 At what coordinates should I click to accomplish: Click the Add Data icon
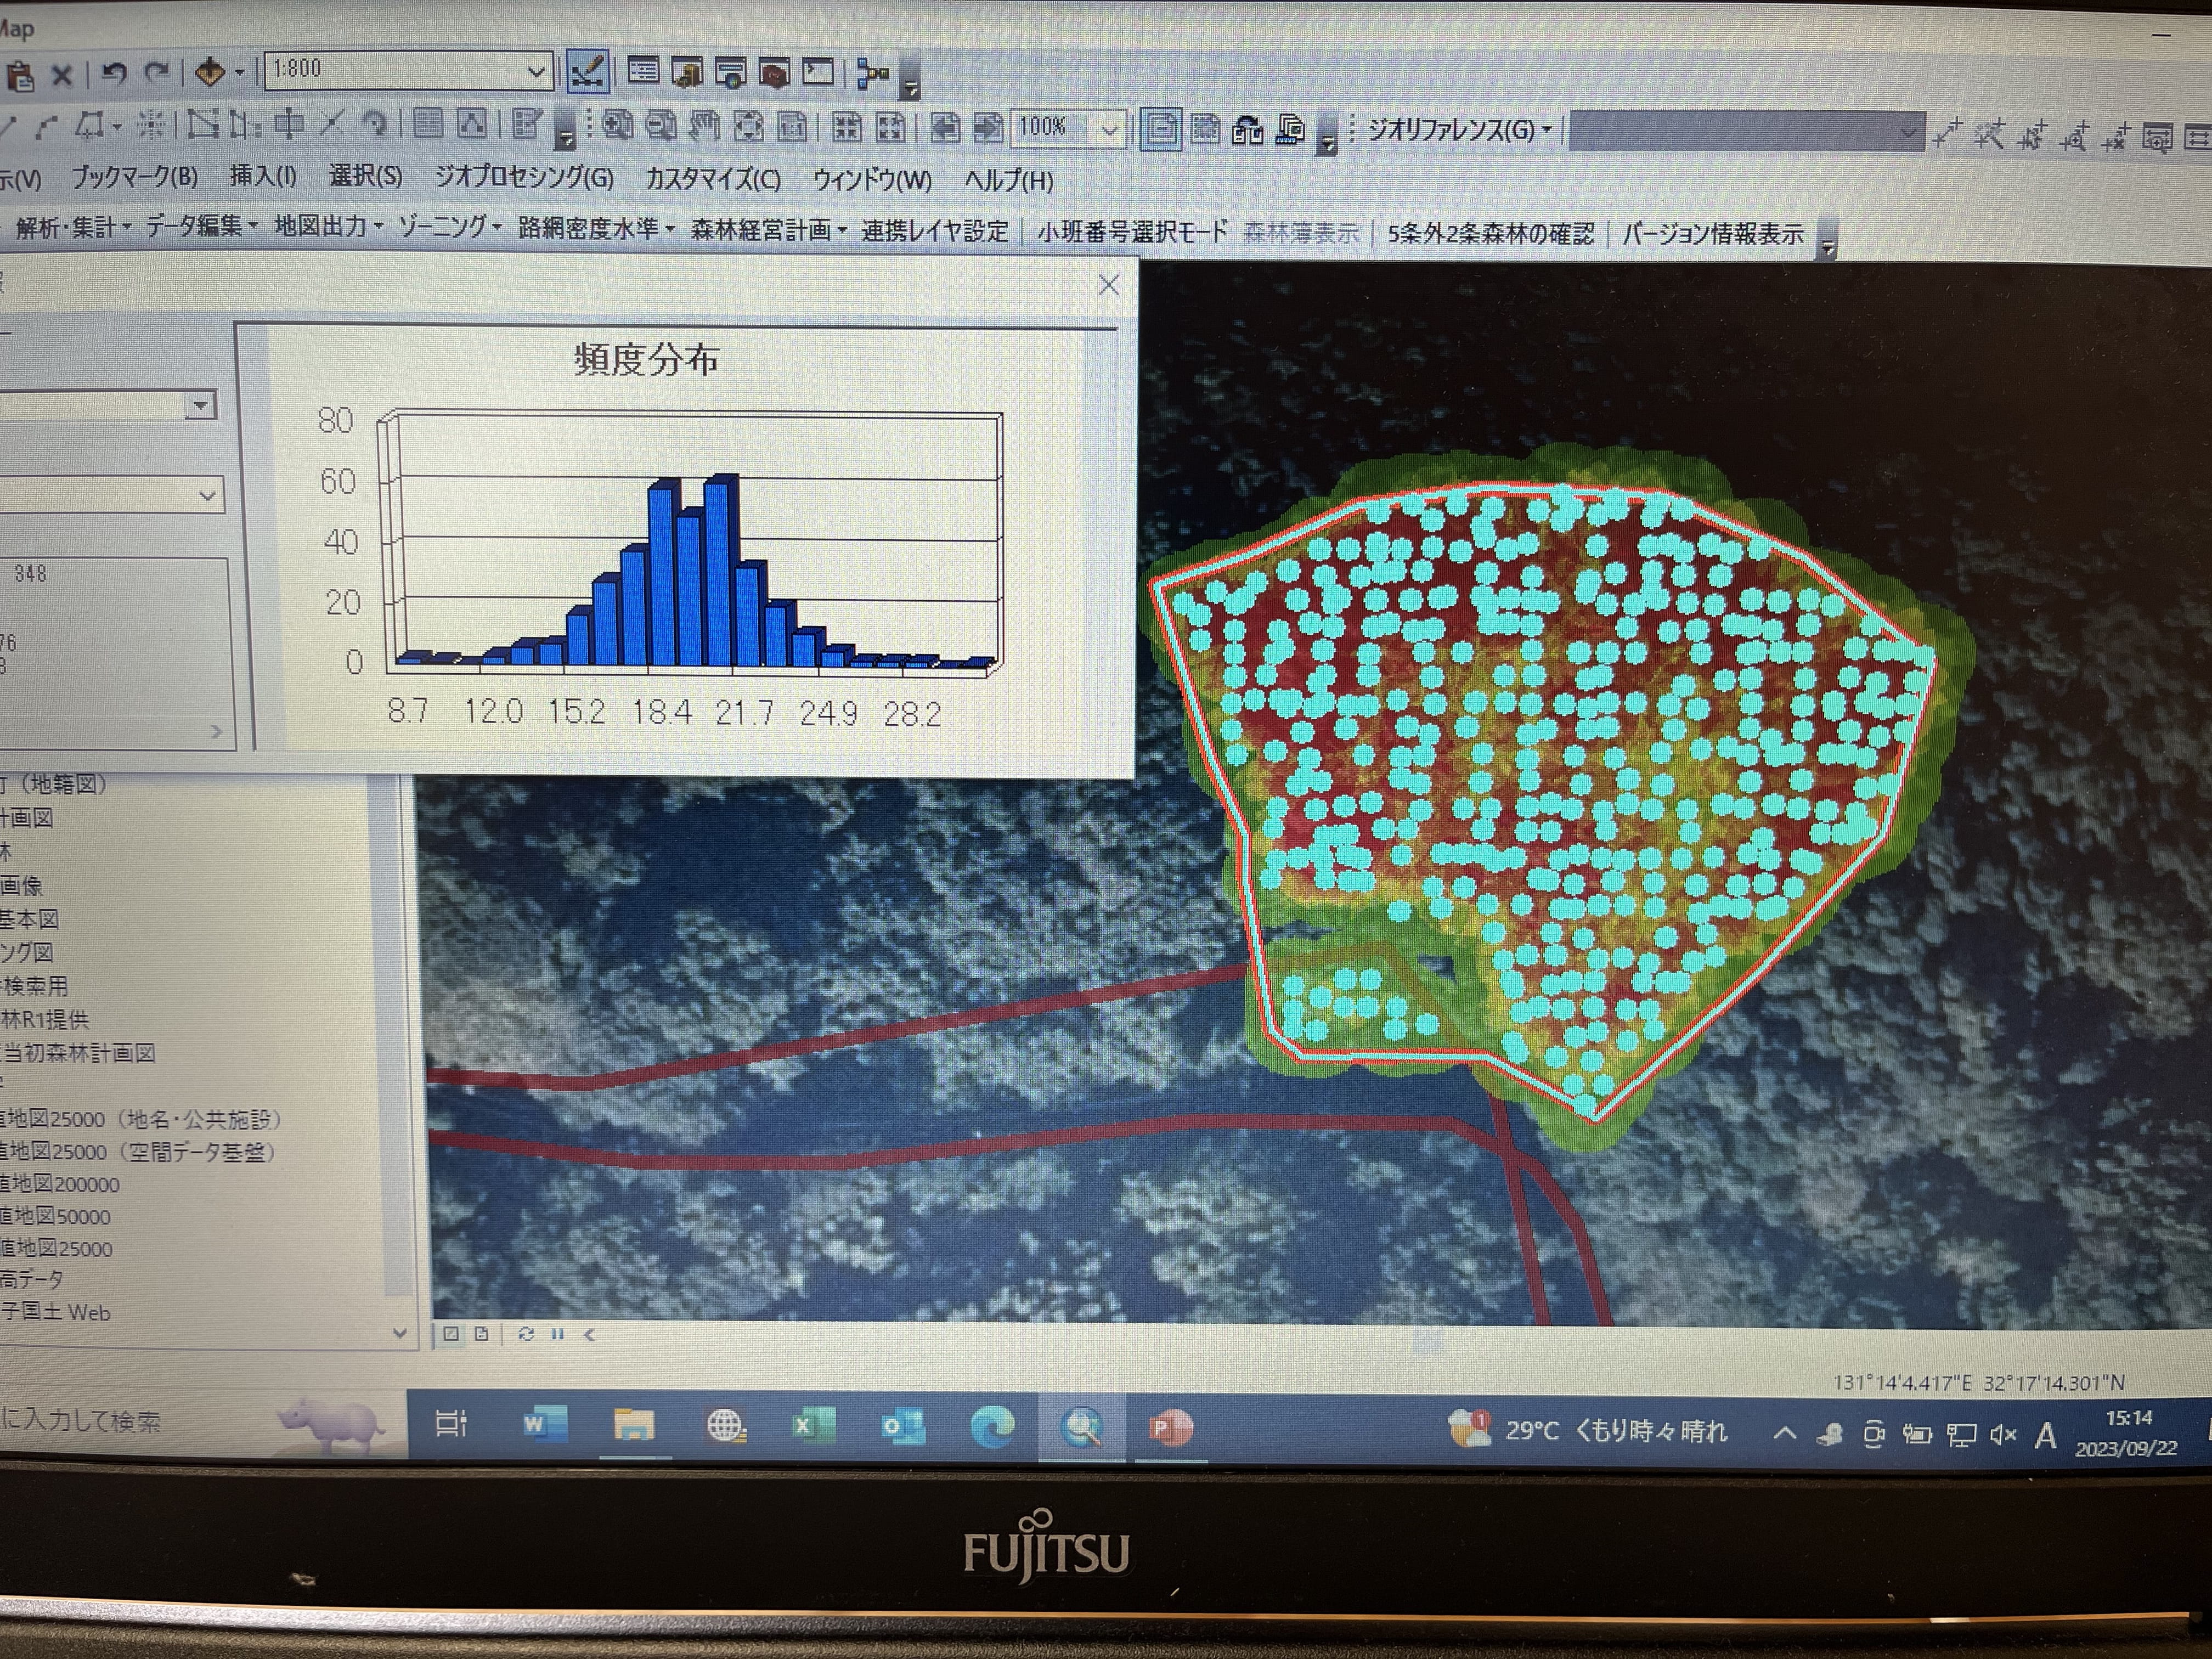tap(210, 71)
